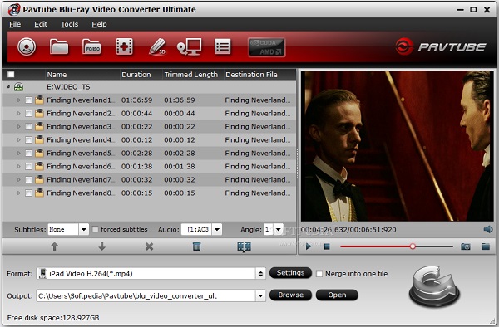Click the Browse button
Image resolution: width=499 pixels, height=327 pixels.
pos(290,295)
